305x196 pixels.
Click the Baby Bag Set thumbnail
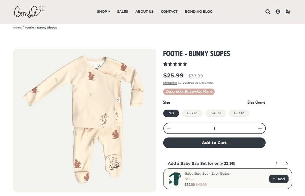pos(174,179)
